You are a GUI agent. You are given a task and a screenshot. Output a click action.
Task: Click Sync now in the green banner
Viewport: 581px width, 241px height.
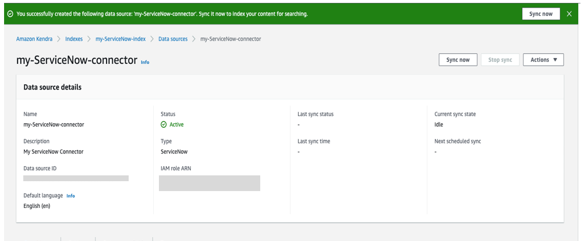541,14
